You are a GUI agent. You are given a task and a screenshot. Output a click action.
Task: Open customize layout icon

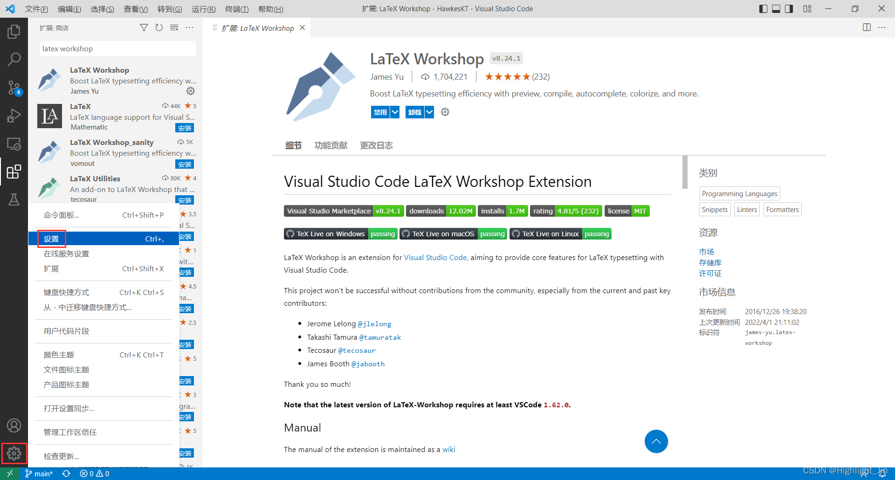[x=807, y=9]
